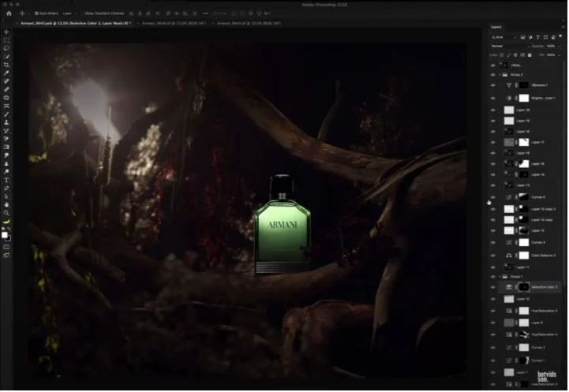Image resolution: width=569 pixels, height=392 pixels.
Task: Select the Move tool in the toolbar
Action: pyautogui.click(x=6, y=32)
